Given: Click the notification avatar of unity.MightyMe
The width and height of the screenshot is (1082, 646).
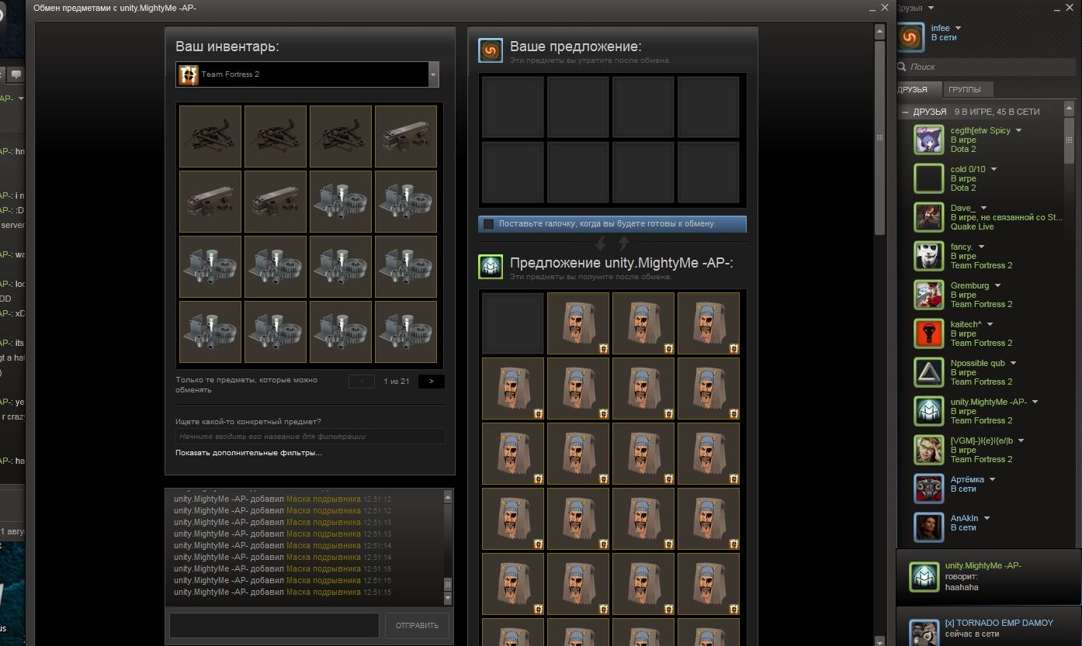Looking at the screenshot, I should [x=924, y=576].
